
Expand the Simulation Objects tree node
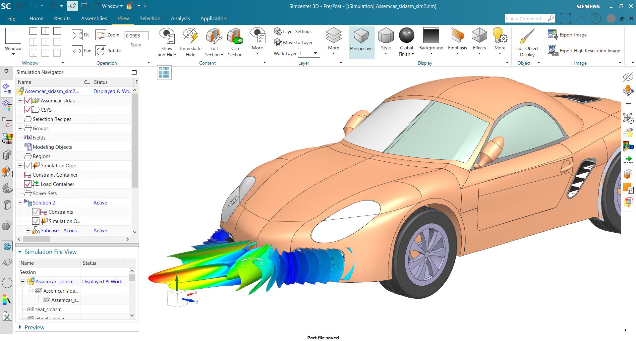click(20, 165)
